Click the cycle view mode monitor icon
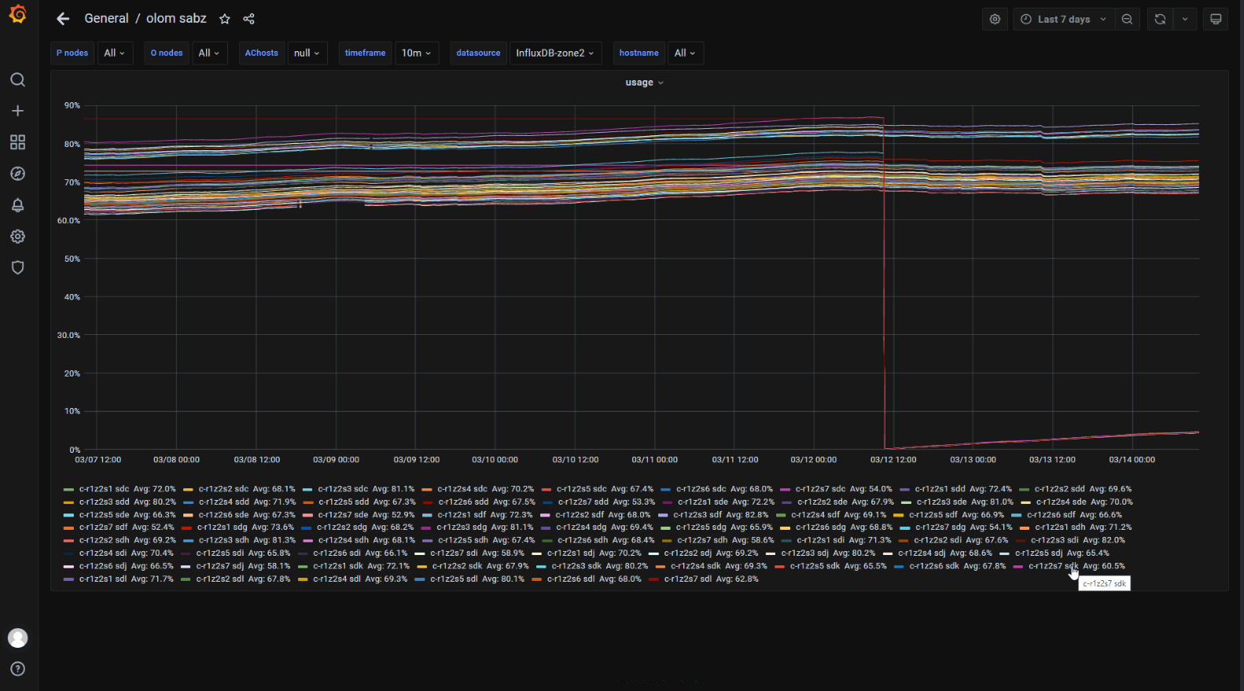The image size is (1244, 691). pos(1215,20)
